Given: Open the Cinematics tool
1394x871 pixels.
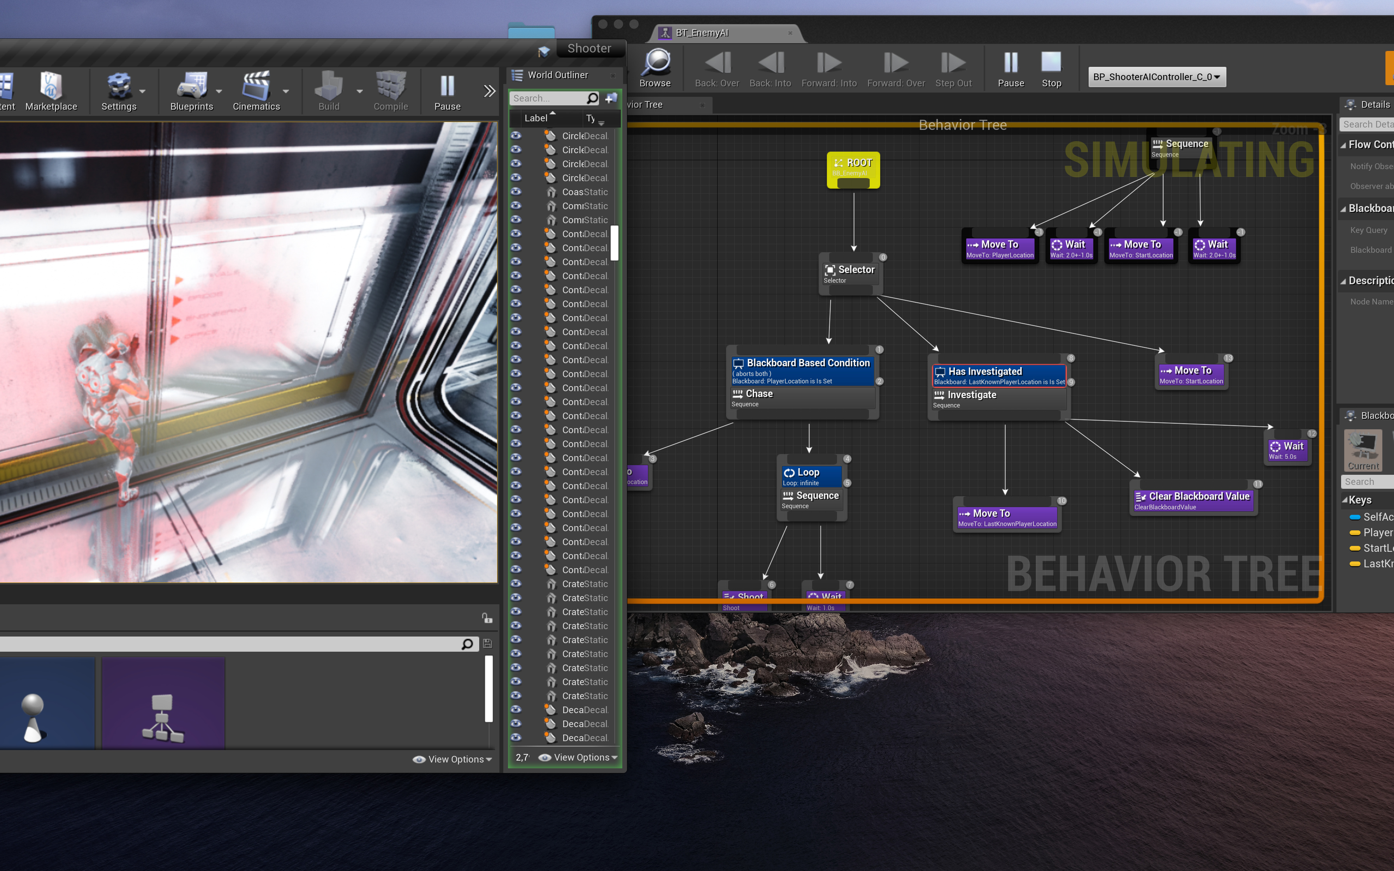Looking at the screenshot, I should [x=256, y=91].
